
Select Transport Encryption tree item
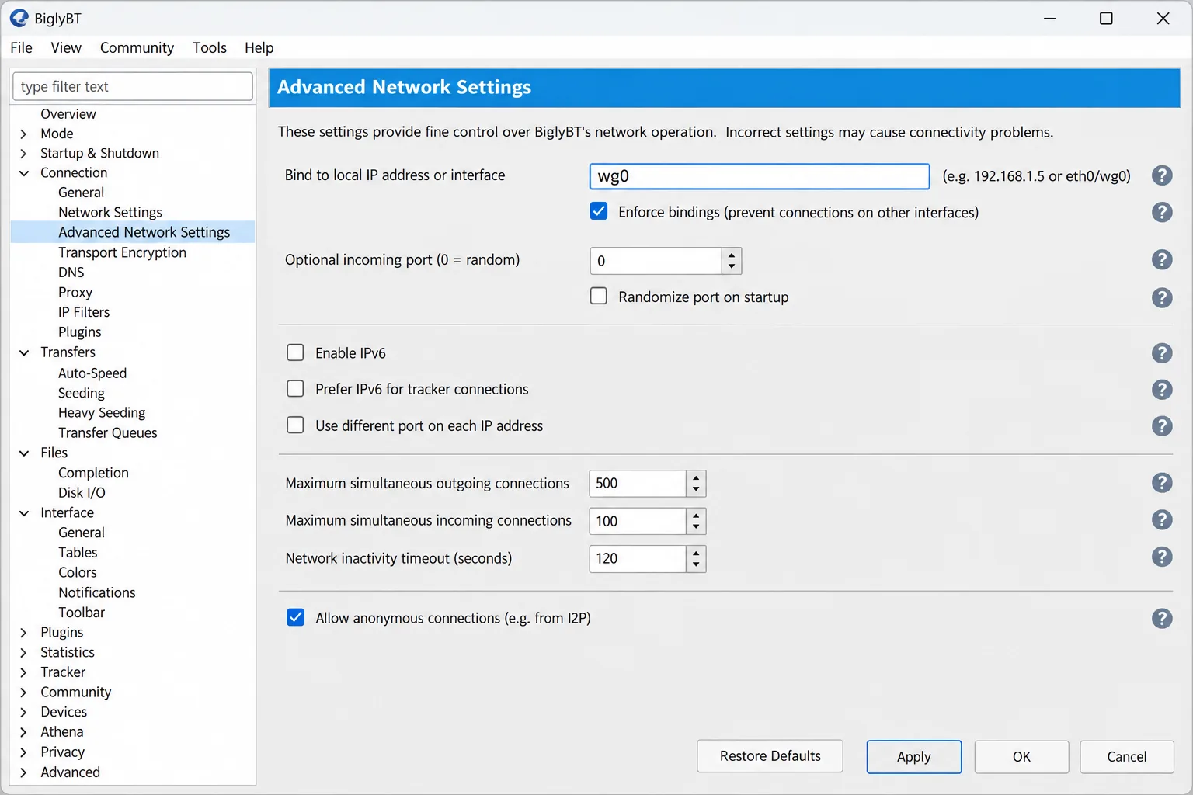click(122, 252)
